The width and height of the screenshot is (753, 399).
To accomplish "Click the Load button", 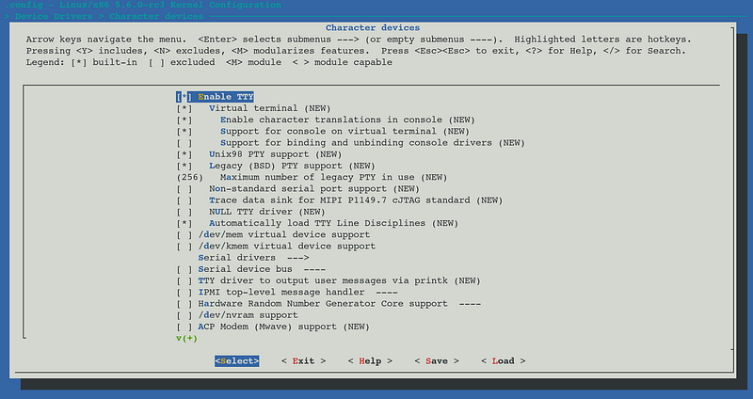I will click(x=503, y=360).
